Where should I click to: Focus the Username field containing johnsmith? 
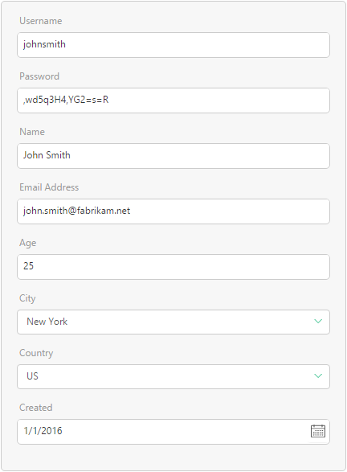tap(173, 45)
